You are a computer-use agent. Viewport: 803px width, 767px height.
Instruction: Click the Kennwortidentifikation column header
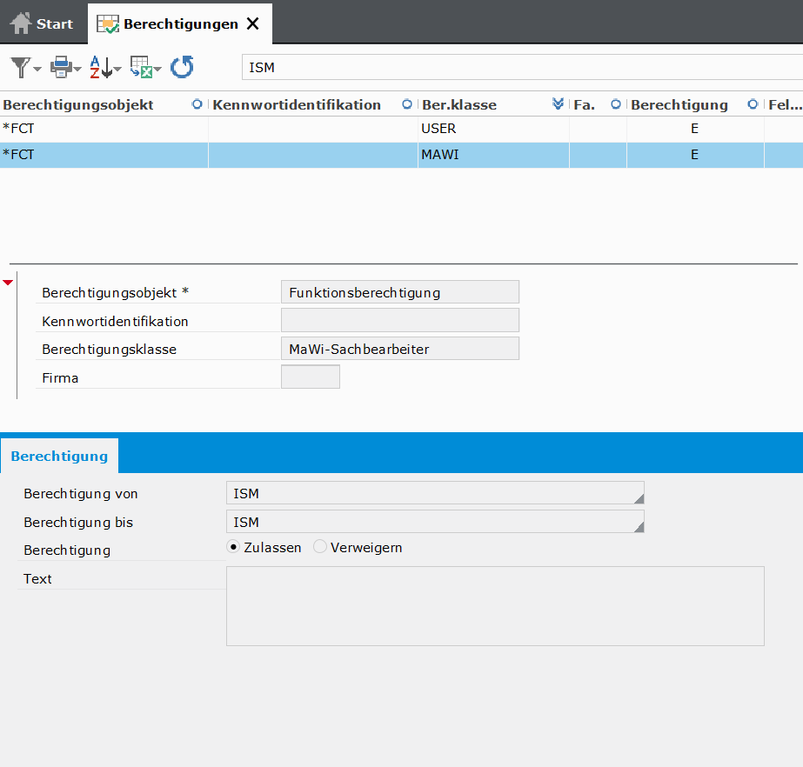click(313, 104)
